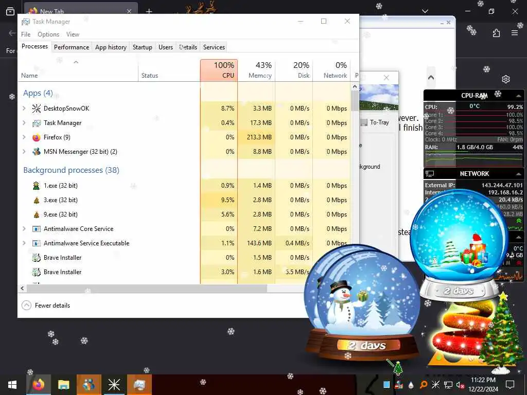Click the taskbar clock 11:22 PM
Viewport: 527px width, 395px height.
483,385
